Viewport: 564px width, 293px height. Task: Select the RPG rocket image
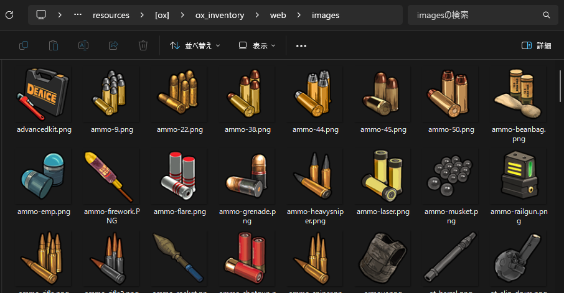point(179,258)
